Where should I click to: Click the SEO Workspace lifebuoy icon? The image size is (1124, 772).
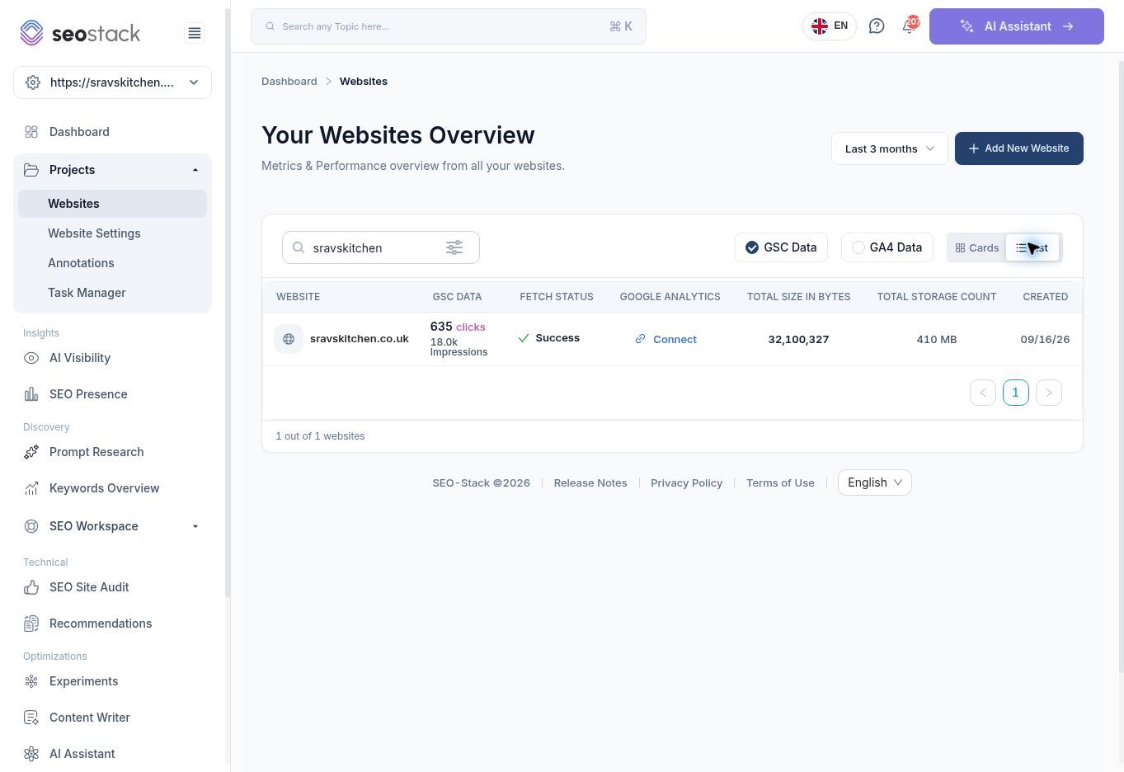click(31, 526)
